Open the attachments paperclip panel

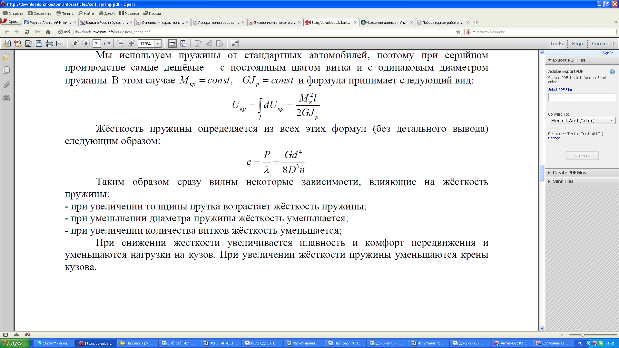[6, 84]
